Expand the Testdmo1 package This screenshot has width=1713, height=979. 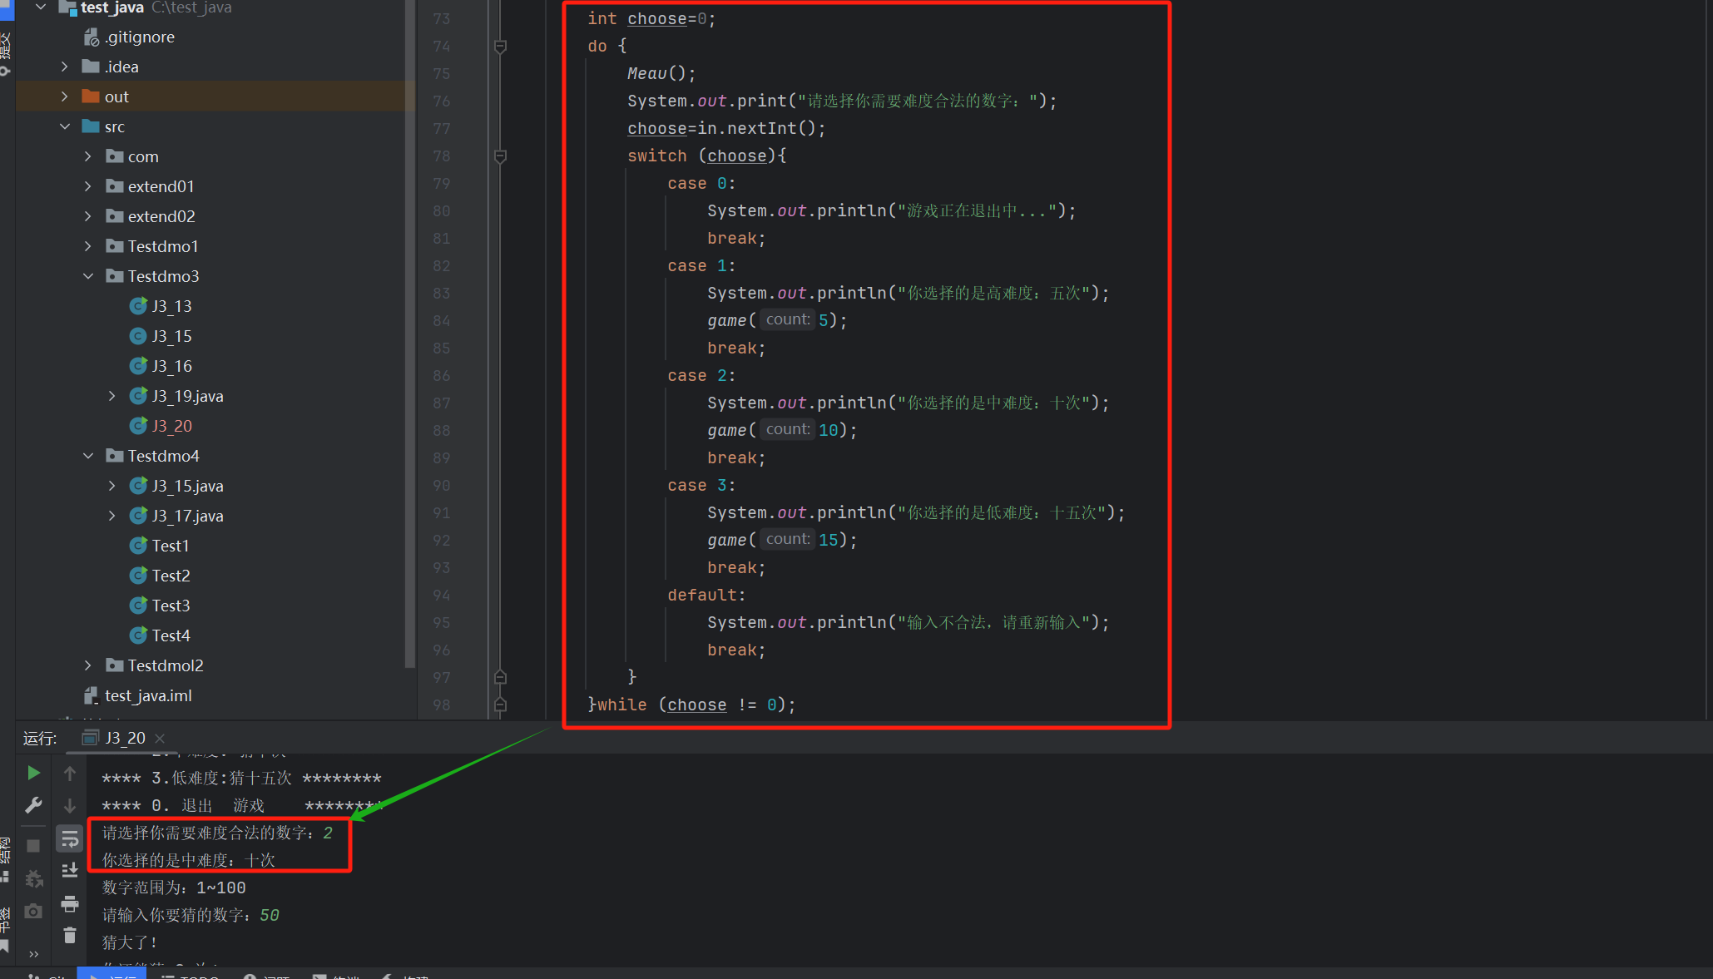[88, 246]
